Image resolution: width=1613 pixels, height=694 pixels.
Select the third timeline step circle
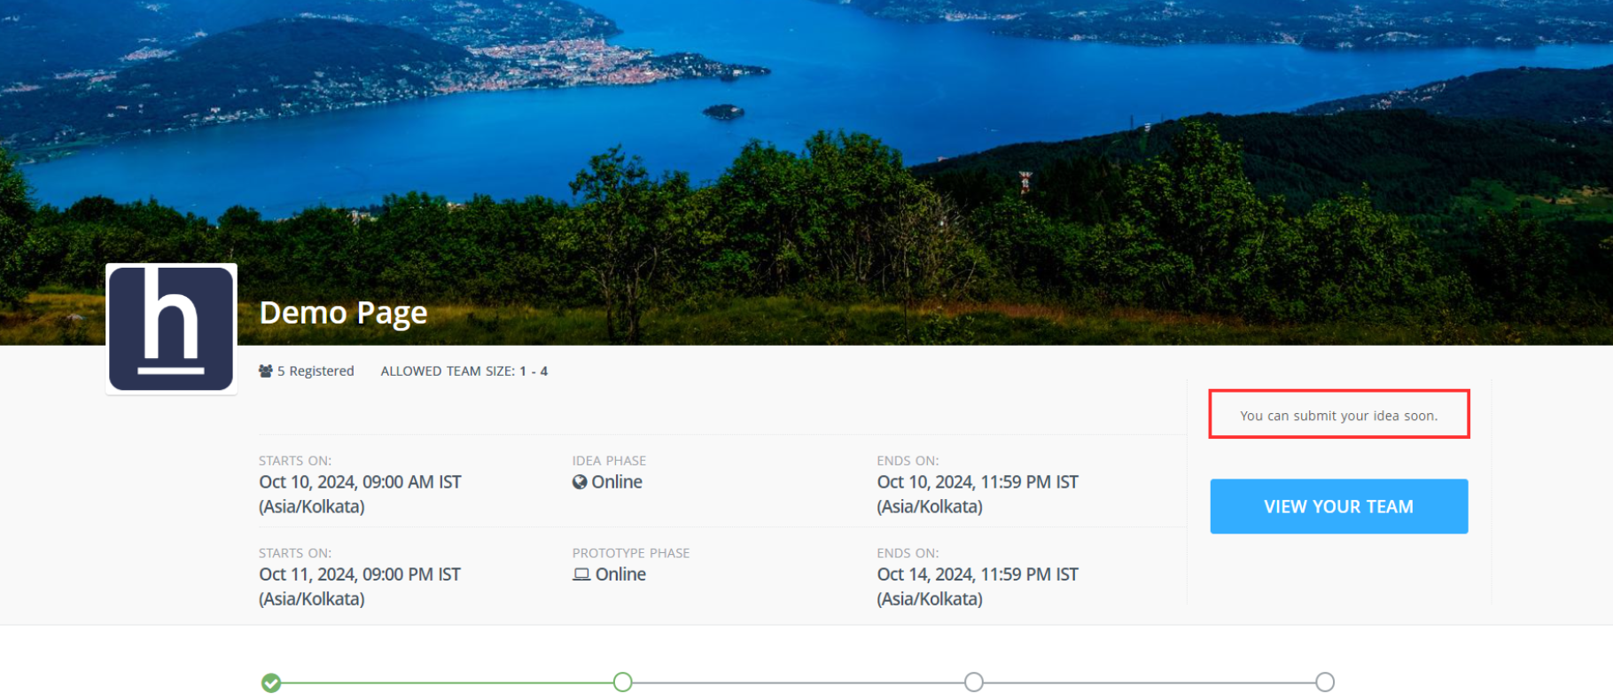coord(974,682)
